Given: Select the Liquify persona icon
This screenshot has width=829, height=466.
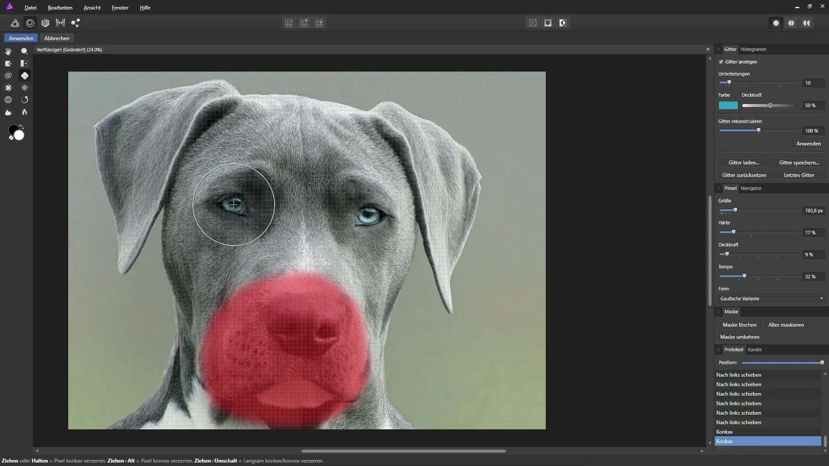Looking at the screenshot, I should pyautogui.click(x=30, y=23).
